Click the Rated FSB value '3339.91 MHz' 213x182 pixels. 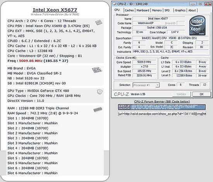click(x=144, y=76)
